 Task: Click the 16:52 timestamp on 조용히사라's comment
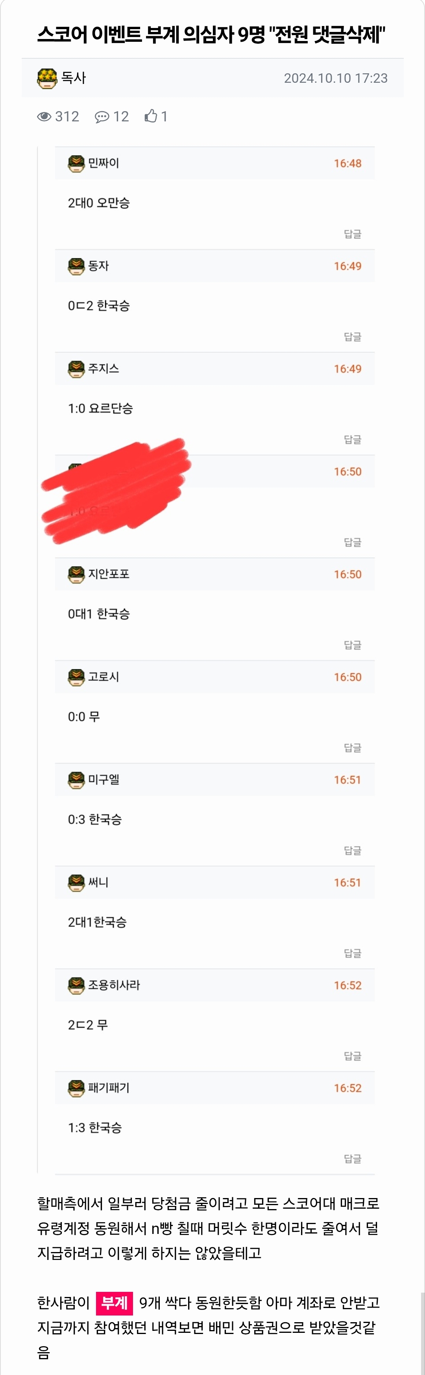click(348, 985)
